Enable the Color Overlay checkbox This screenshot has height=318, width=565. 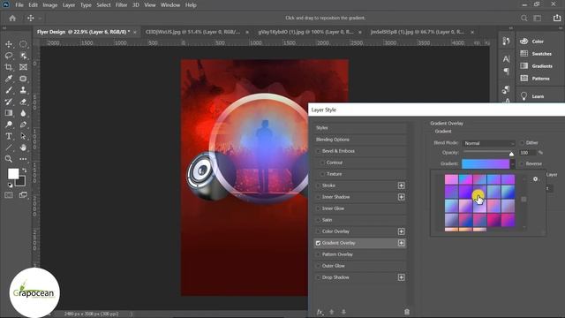[318, 231]
